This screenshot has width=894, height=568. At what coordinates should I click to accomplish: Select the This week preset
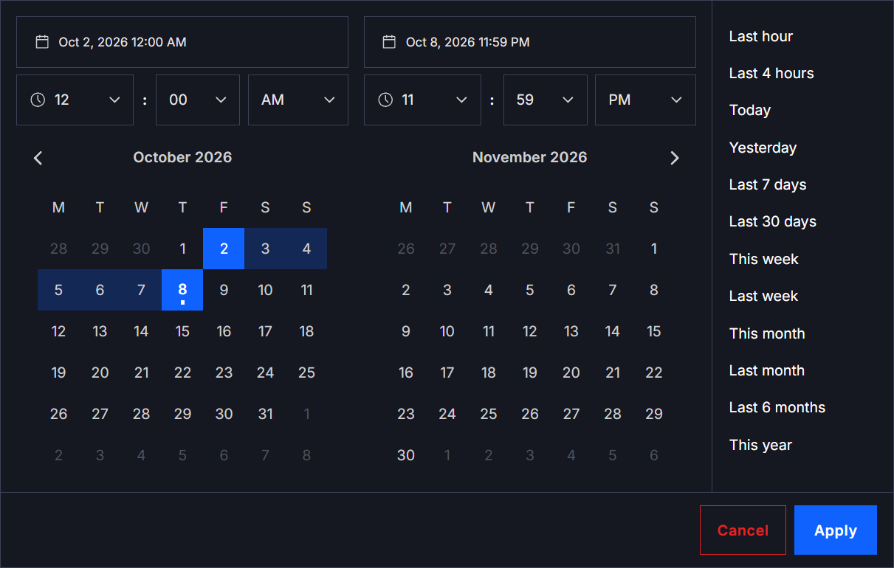click(764, 259)
